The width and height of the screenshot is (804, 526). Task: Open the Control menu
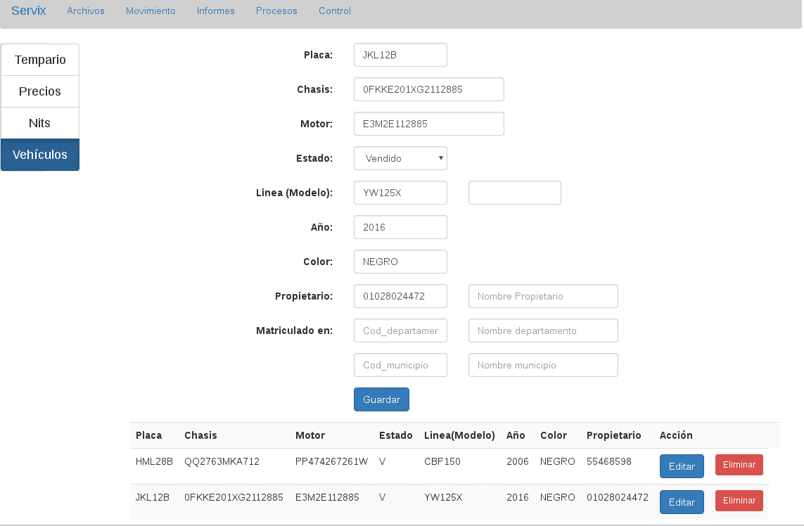click(335, 11)
